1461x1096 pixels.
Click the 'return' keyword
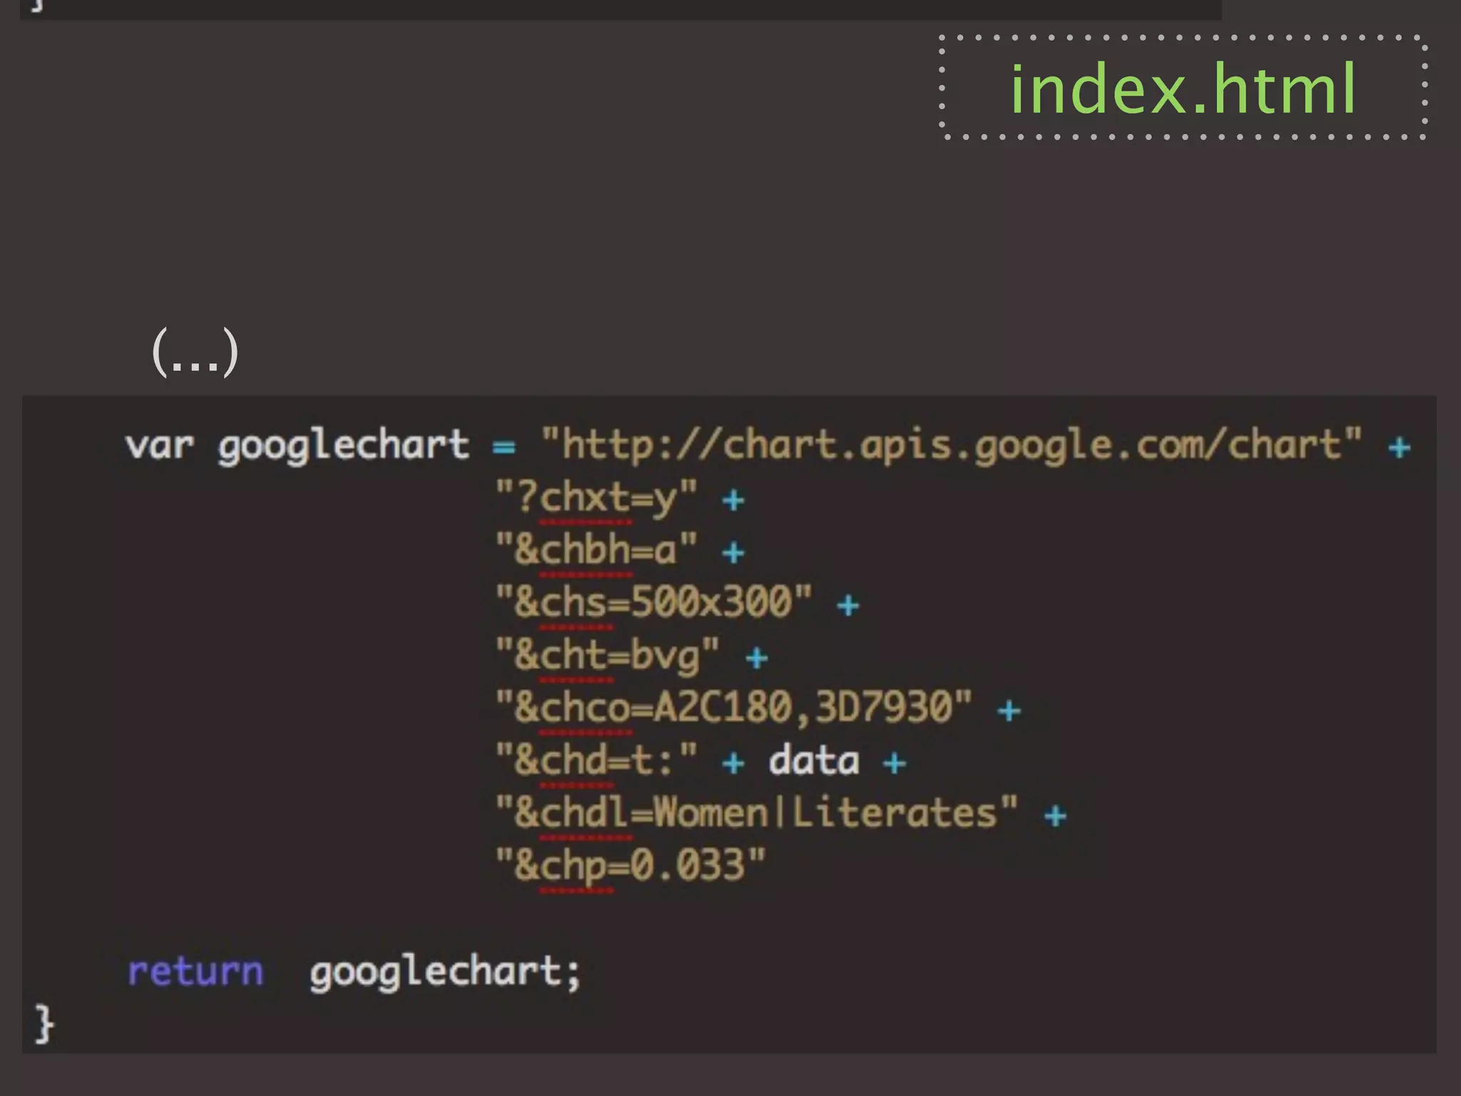[x=195, y=972]
